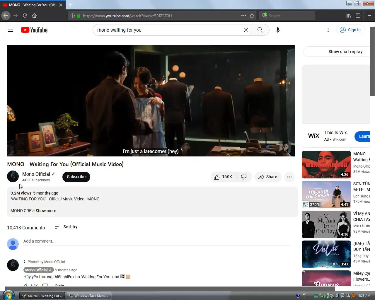Open Muộn Rồi Mà Sao Còn 4:49 thumbnail
Screen dimensions: 375x300
326,195
